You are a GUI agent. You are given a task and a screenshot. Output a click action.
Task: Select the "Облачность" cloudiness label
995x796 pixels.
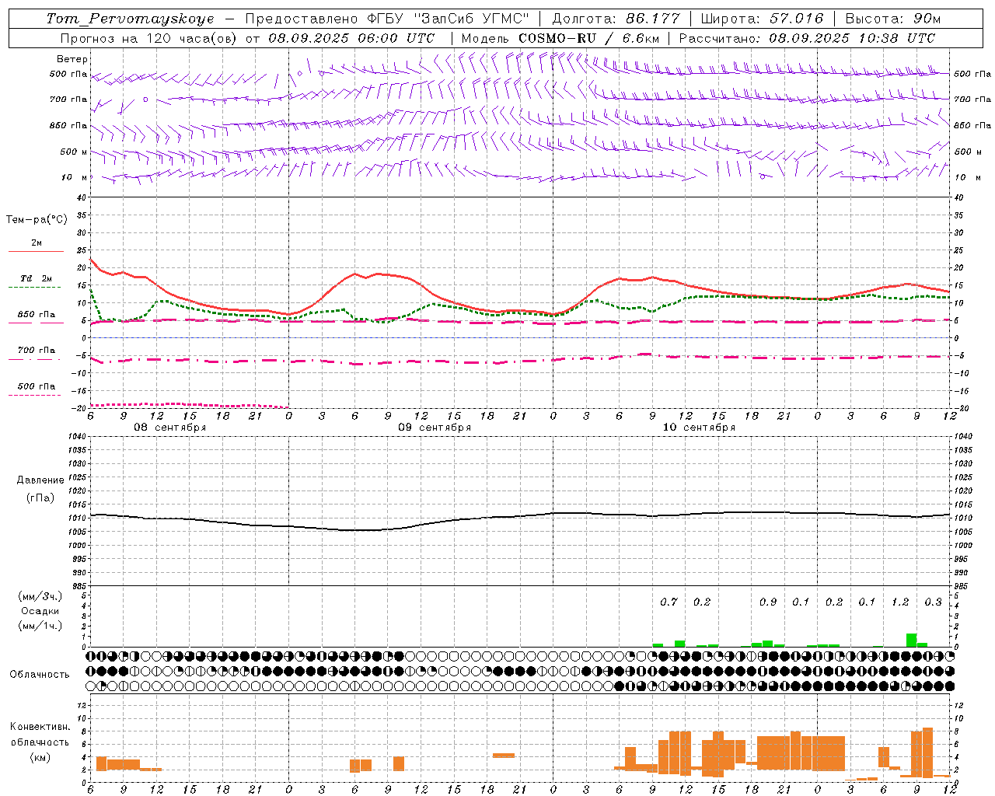point(40,675)
